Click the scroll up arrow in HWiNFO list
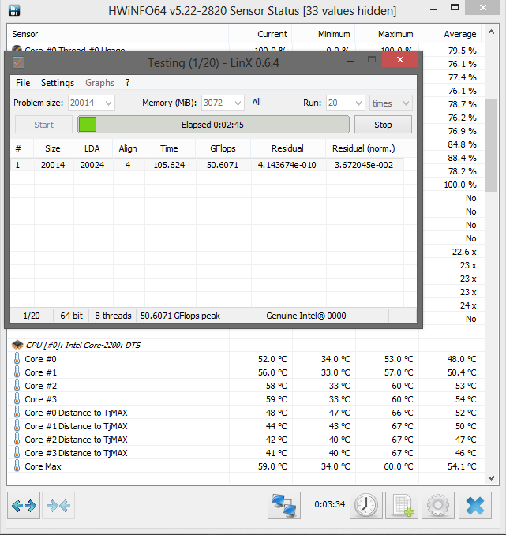 (x=491, y=32)
